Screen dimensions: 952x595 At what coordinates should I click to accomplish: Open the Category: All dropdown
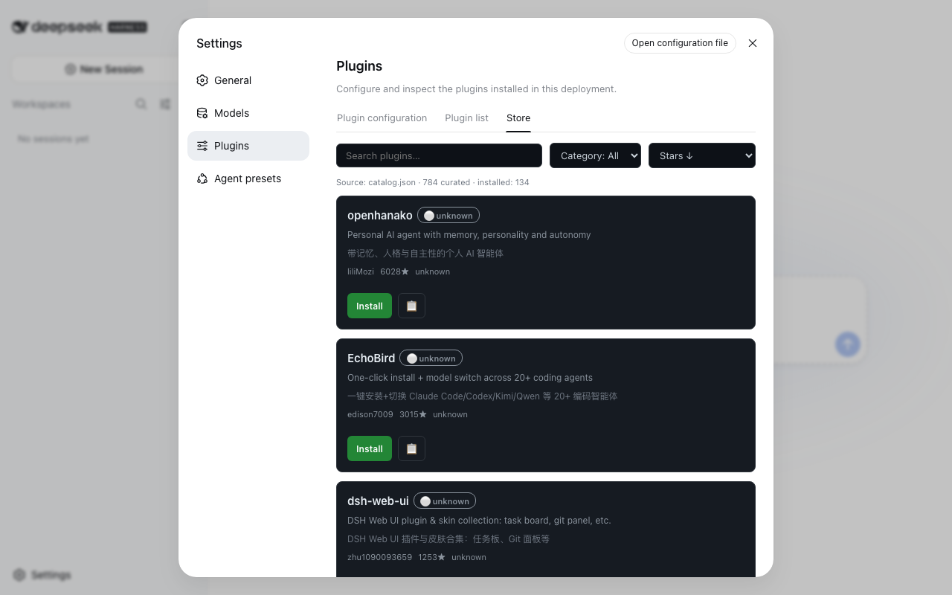point(595,155)
